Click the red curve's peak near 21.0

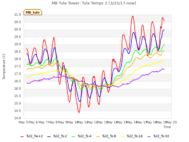point(133,16)
